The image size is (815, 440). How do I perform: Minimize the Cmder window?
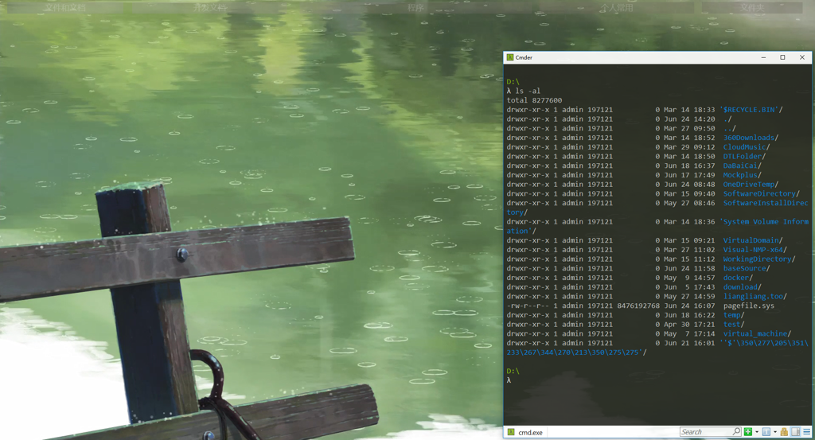(x=763, y=57)
